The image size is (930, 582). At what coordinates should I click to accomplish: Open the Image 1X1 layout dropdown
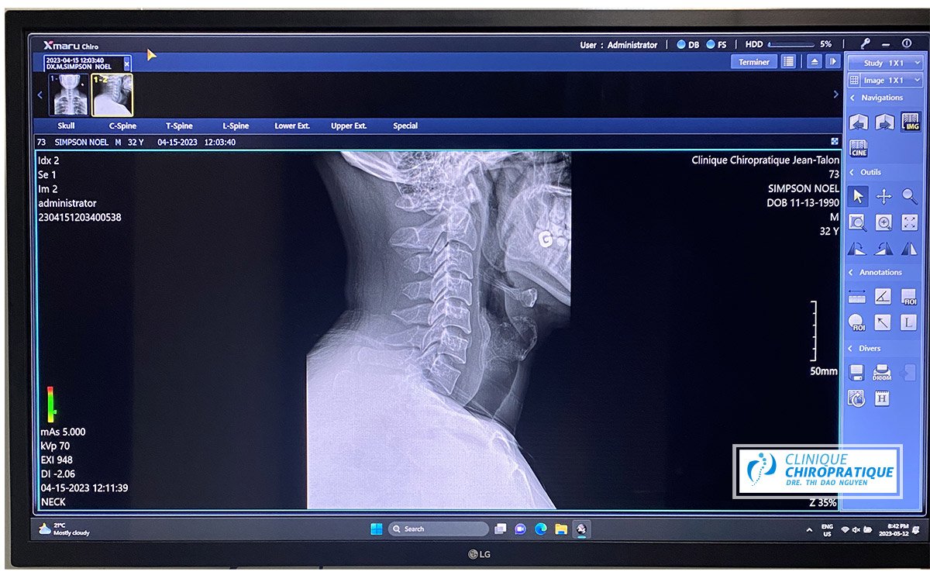click(884, 80)
